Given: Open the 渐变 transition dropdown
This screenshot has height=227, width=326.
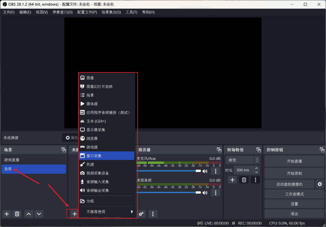Looking at the screenshot, I should (x=243, y=160).
